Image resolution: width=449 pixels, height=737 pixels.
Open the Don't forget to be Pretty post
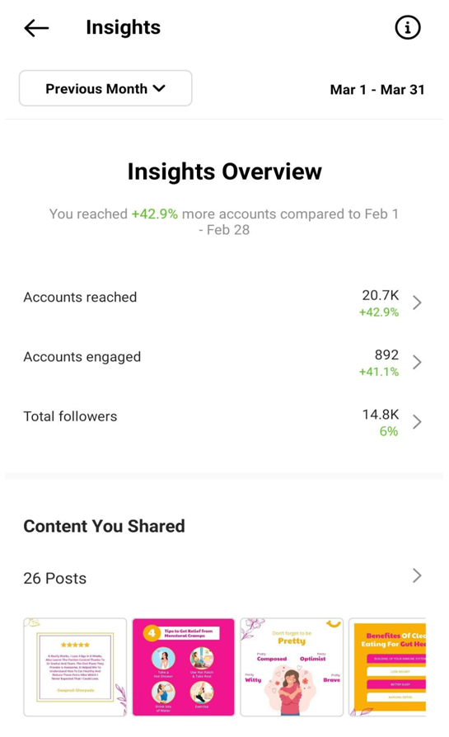click(292, 667)
